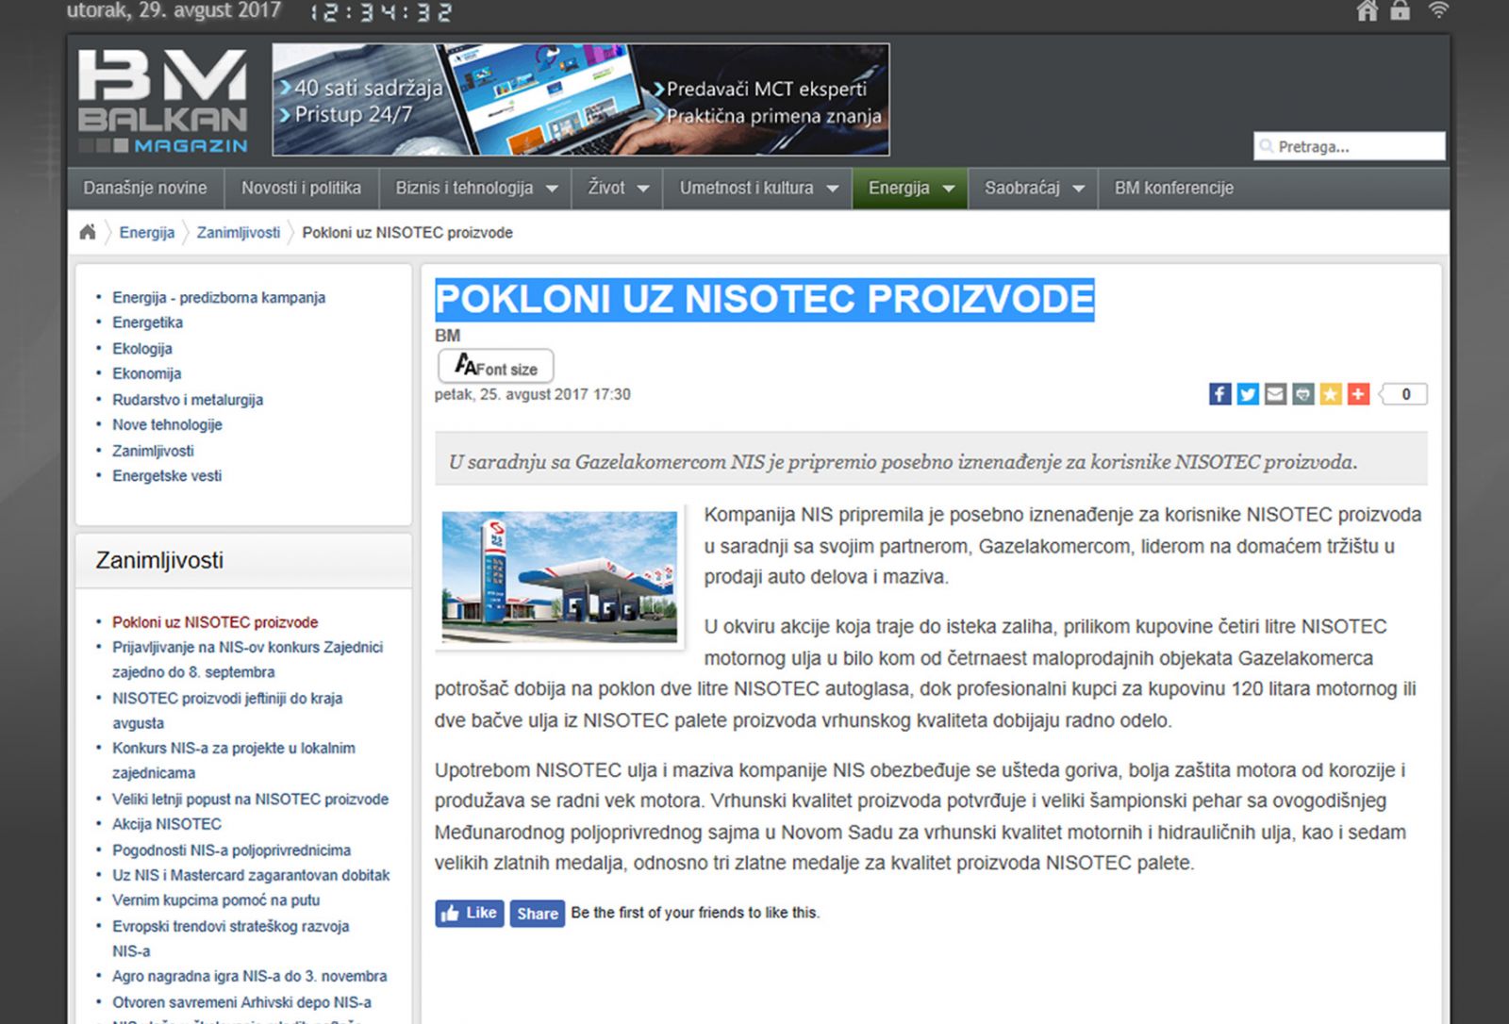Send article by email icon
The width and height of the screenshot is (1509, 1024).
click(x=1275, y=394)
